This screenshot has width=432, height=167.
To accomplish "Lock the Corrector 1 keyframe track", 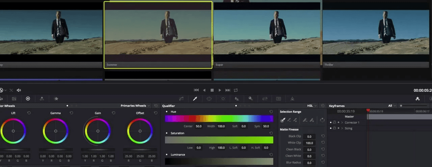I will (x=334, y=122).
